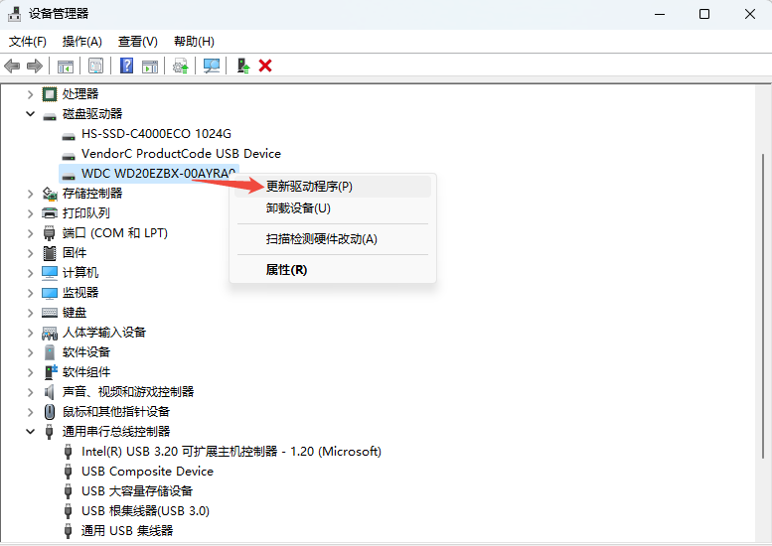The width and height of the screenshot is (772, 546).
Task: Collapse the 通用串行总线控制器 USB controllers node
Action: pos(31,432)
